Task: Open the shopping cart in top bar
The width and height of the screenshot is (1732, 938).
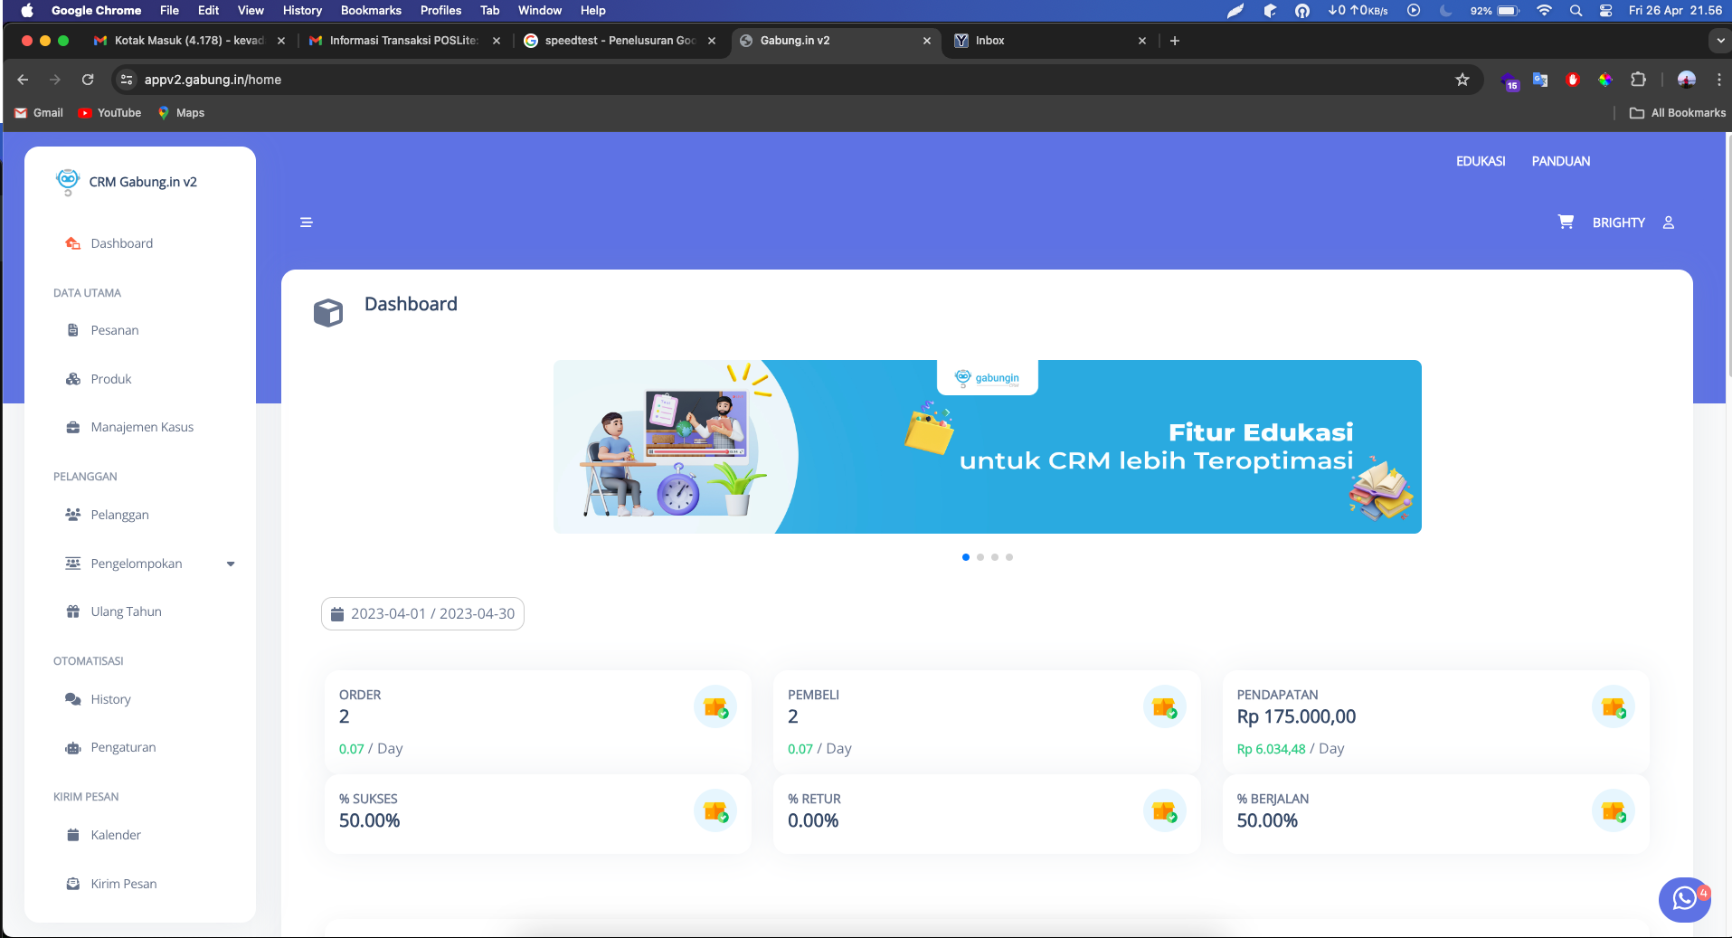Action: click(x=1565, y=222)
